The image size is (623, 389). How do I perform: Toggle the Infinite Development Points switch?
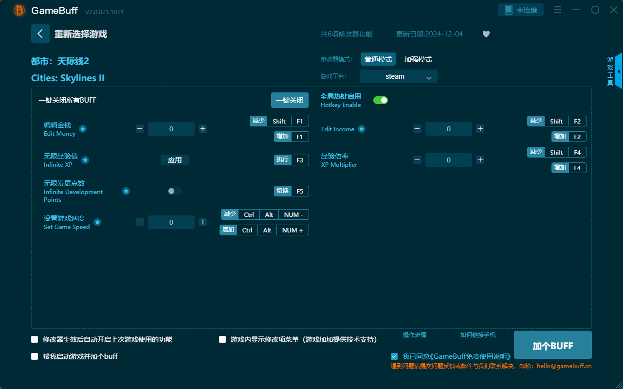[175, 191]
